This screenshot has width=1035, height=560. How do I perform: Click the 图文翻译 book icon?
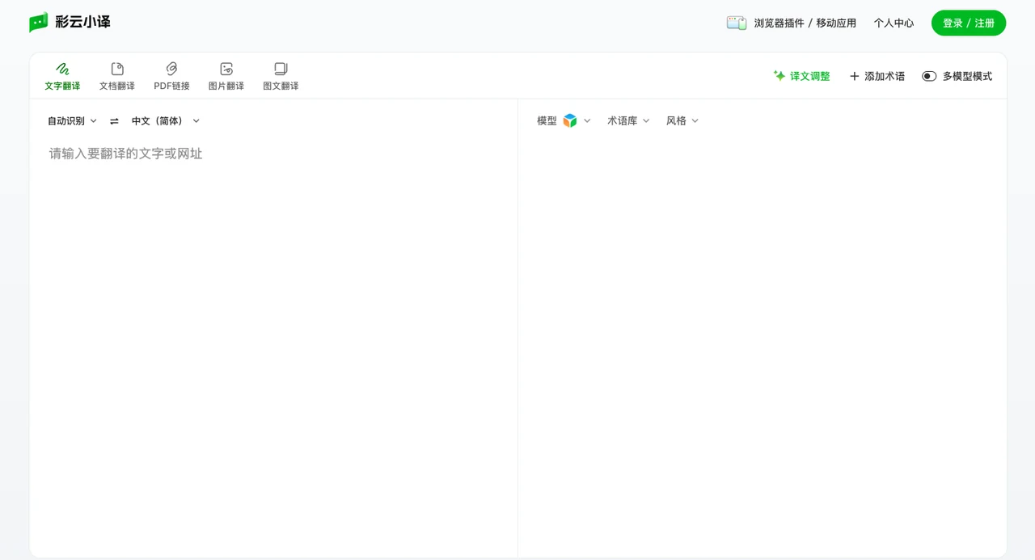(x=281, y=69)
